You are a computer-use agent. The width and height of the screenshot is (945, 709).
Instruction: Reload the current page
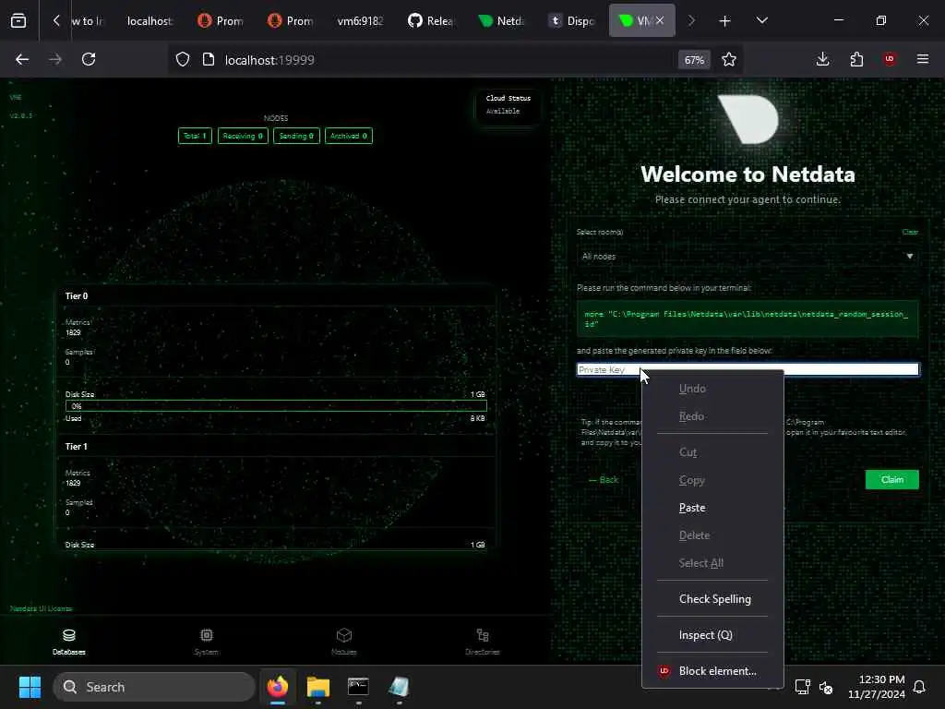tap(89, 59)
